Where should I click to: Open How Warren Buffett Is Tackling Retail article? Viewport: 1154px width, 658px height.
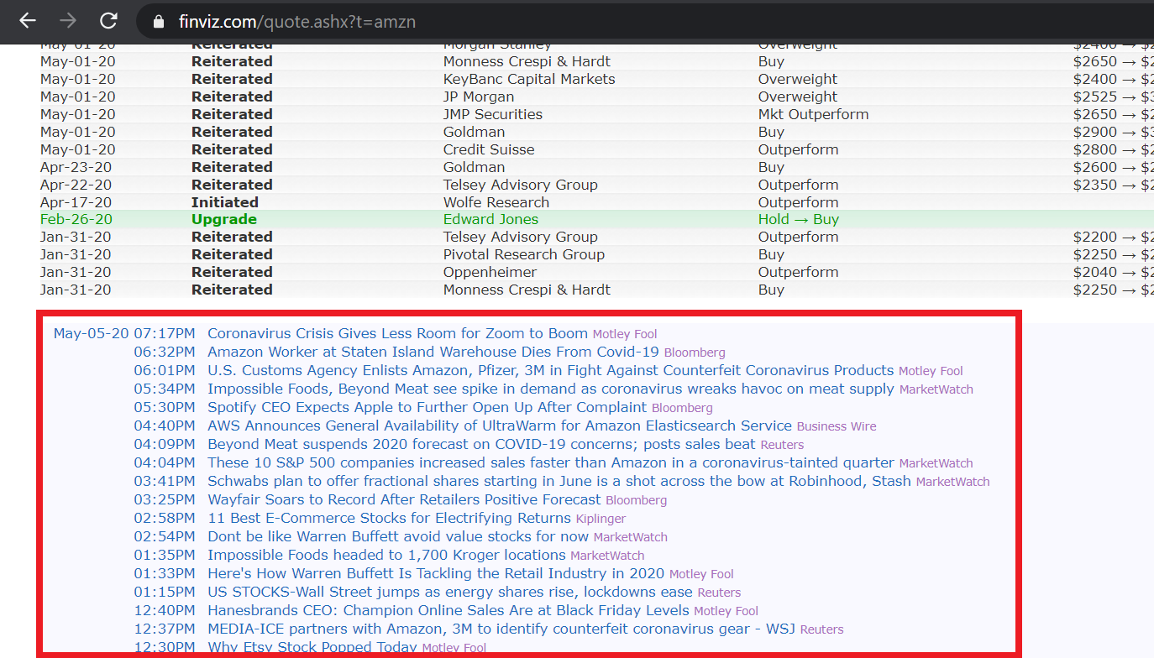point(436,574)
